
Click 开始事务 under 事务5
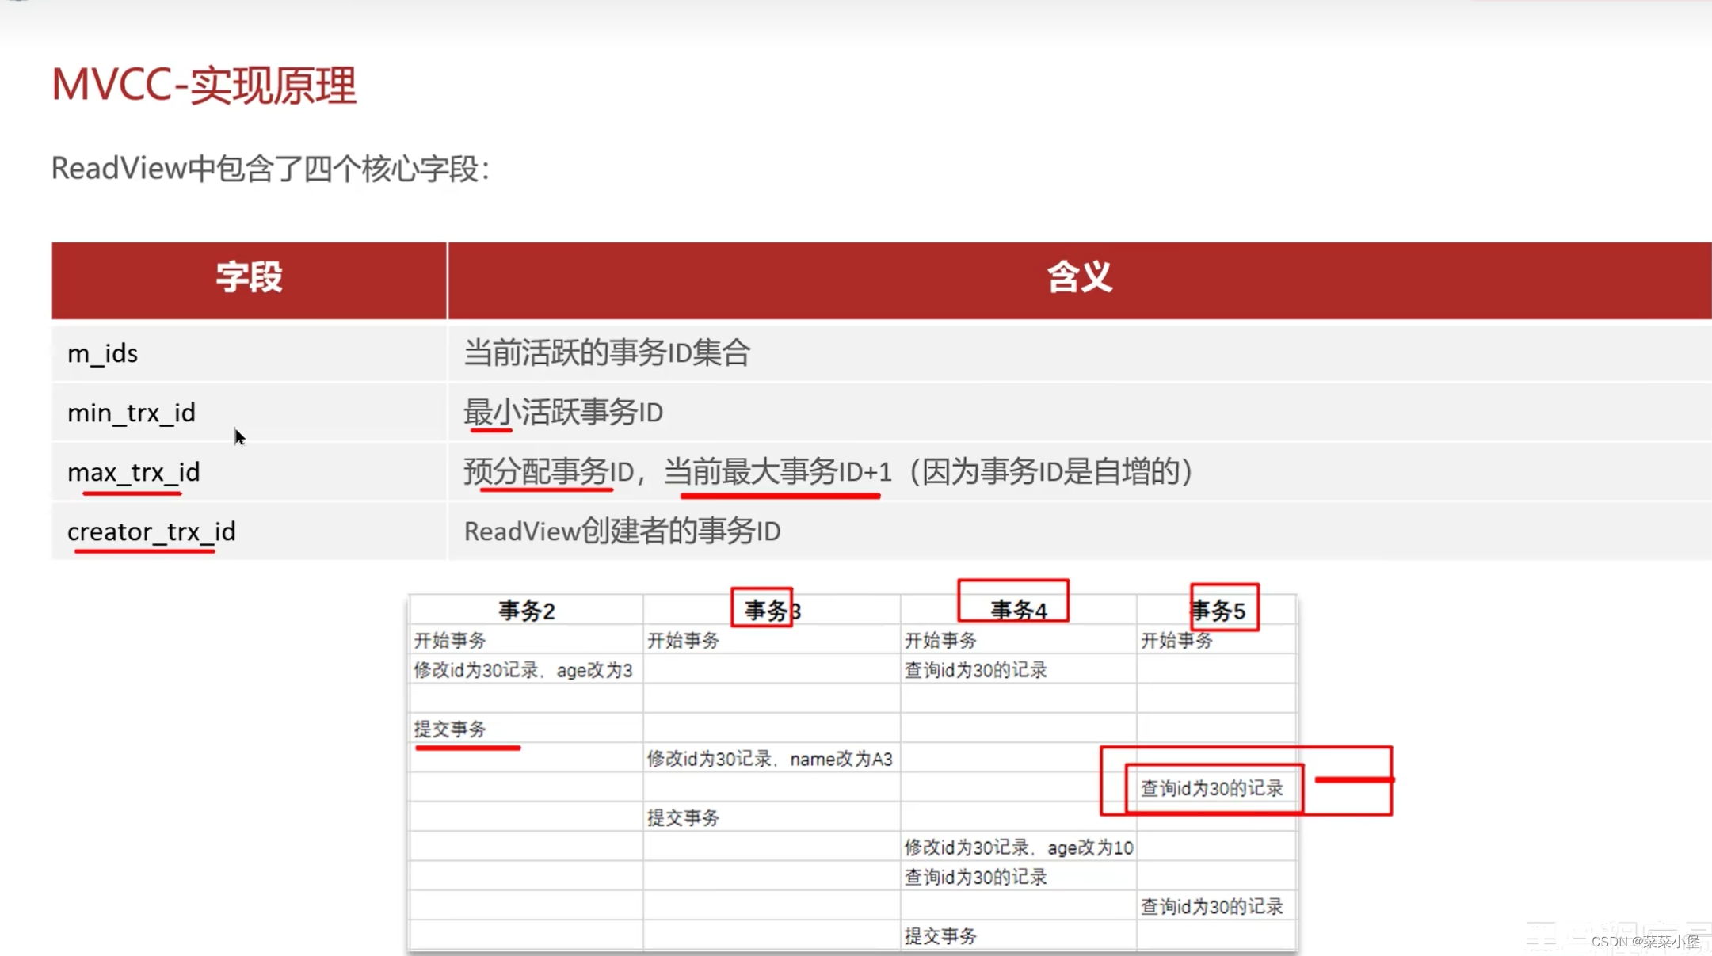1176,640
